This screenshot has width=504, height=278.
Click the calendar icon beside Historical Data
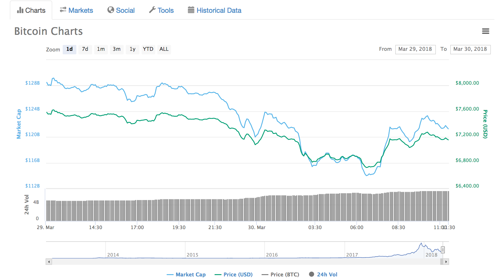pyautogui.click(x=191, y=10)
